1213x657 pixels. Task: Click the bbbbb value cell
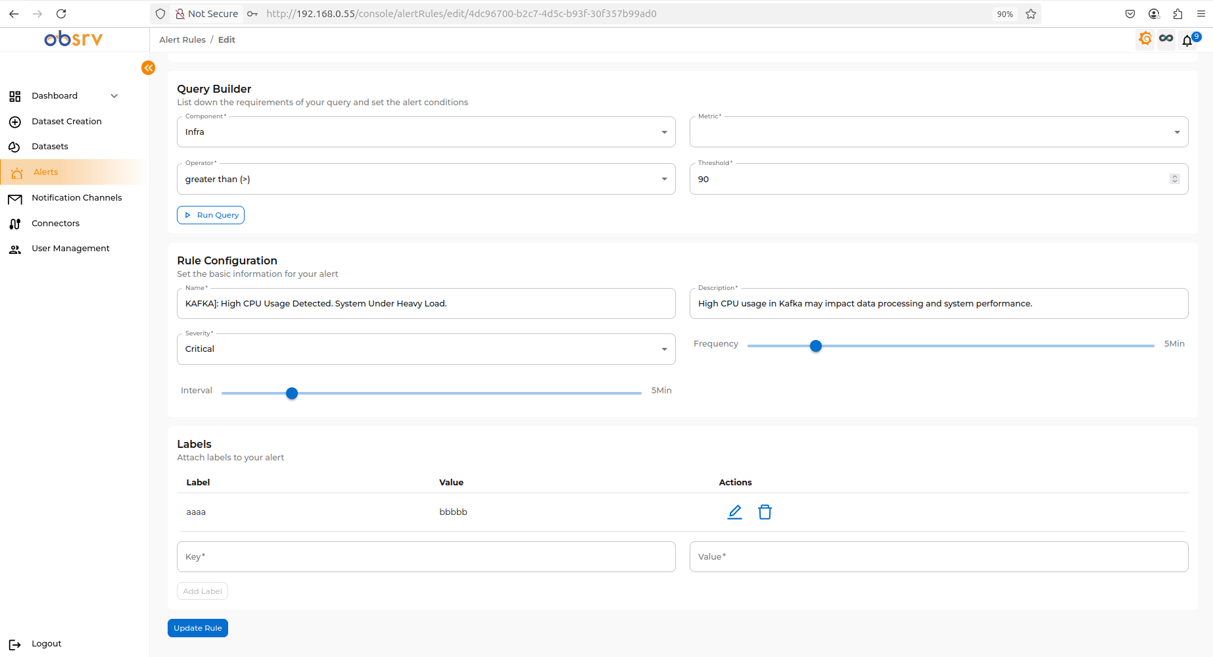(453, 512)
